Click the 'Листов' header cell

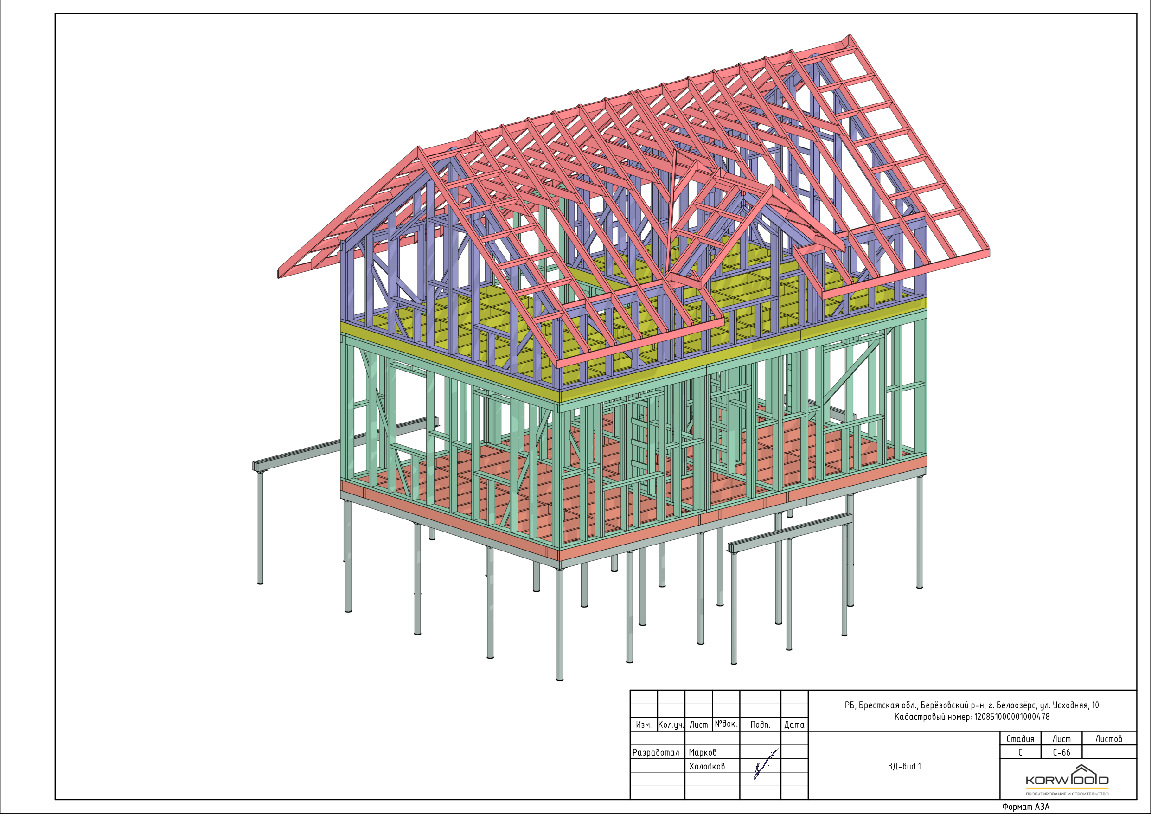[x=1108, y=739]
